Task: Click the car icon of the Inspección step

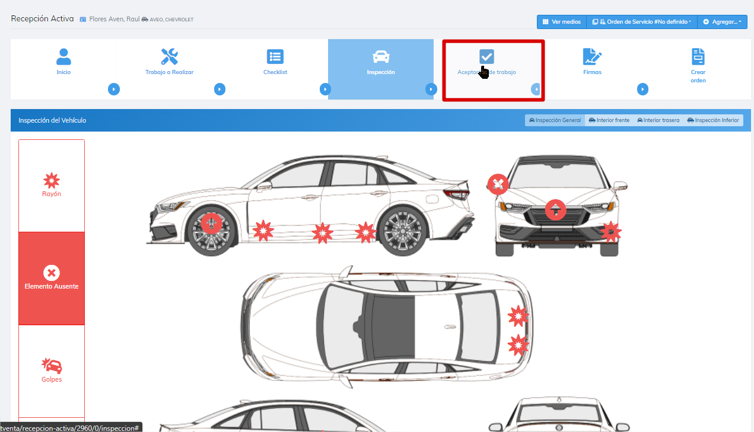Action: coord(381,56)
